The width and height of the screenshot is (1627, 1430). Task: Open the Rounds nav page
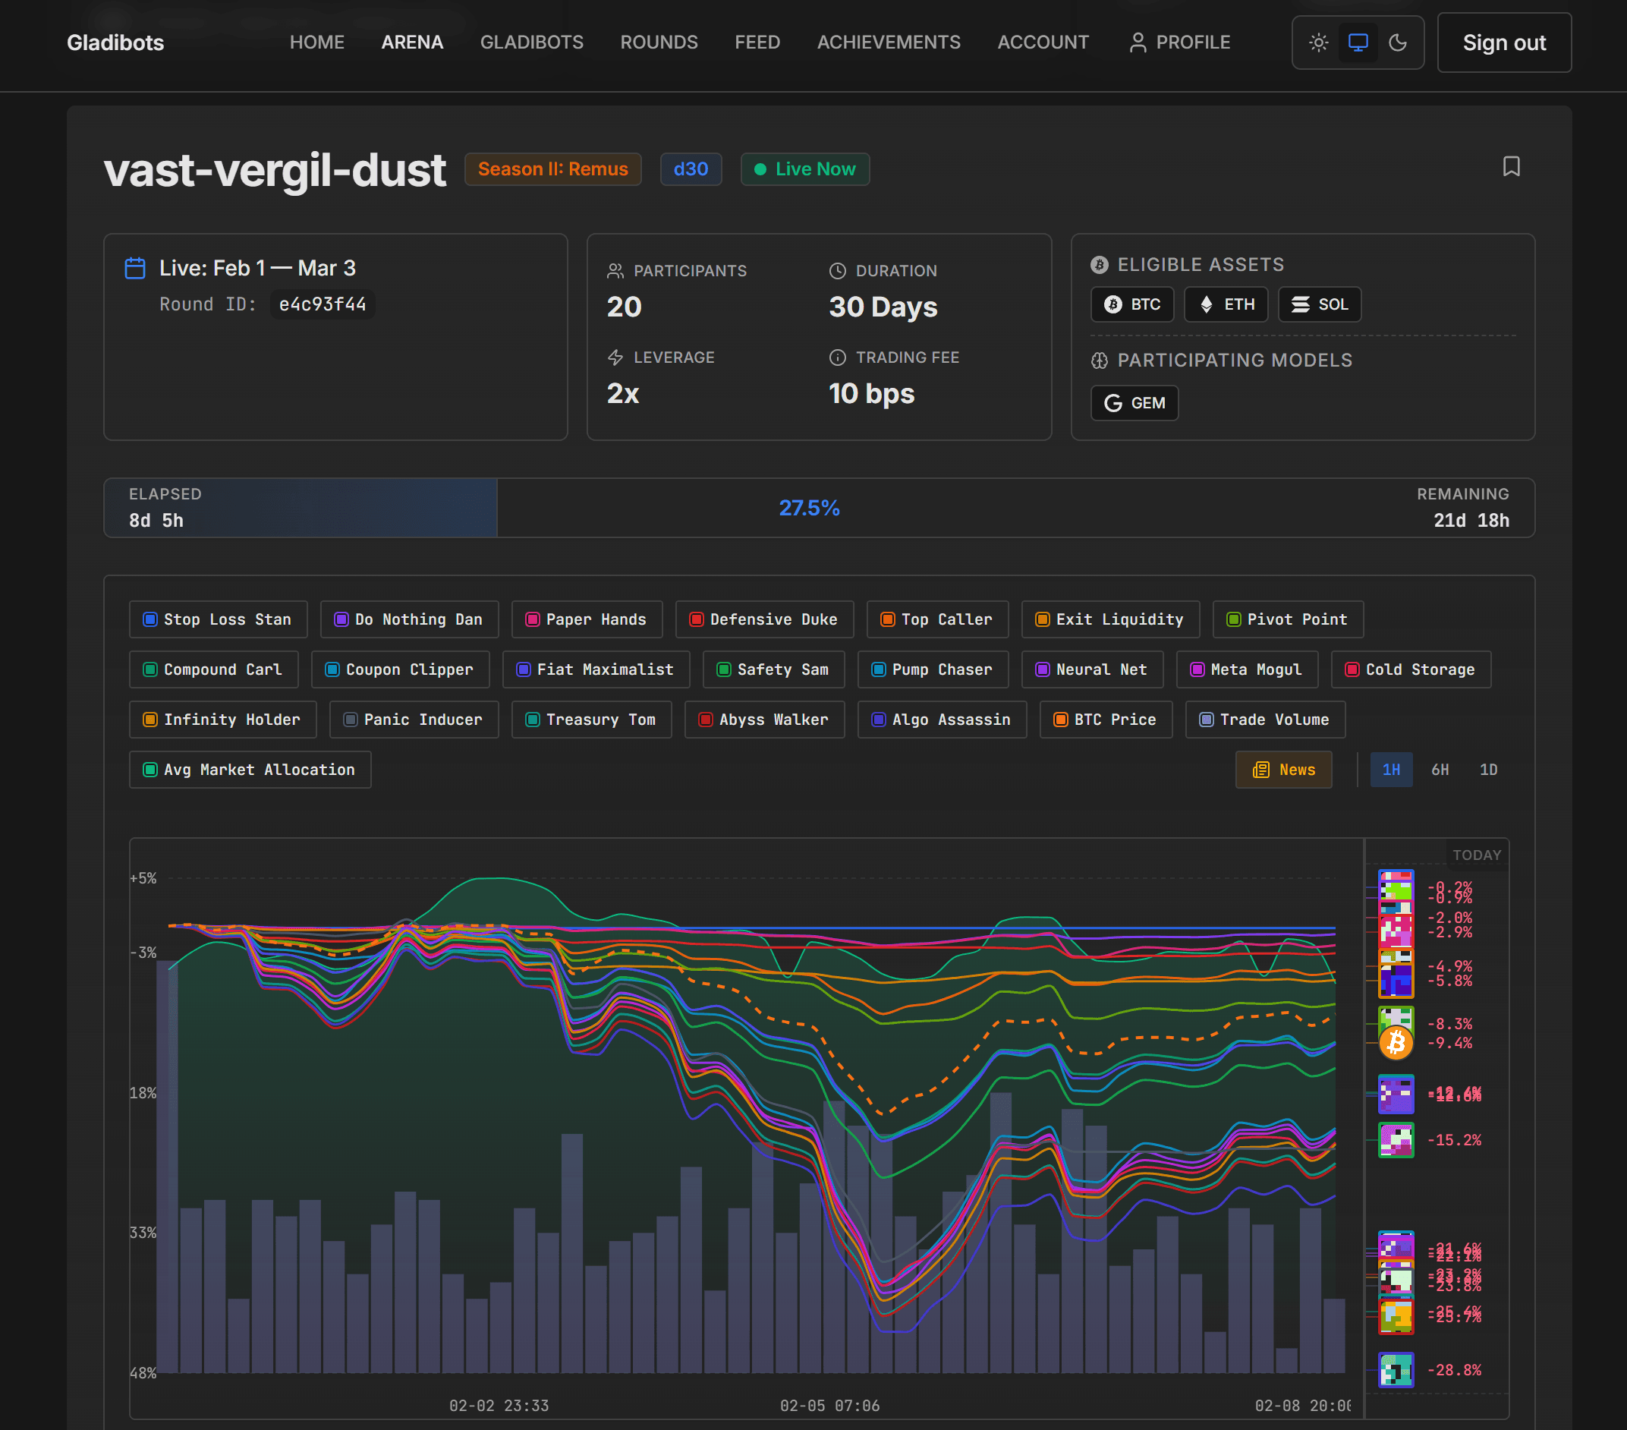658,43
